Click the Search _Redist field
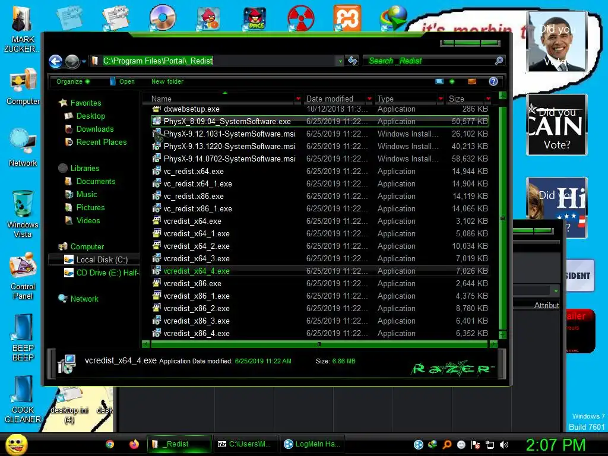The image size is (608, 456). (x=429, y=61)
